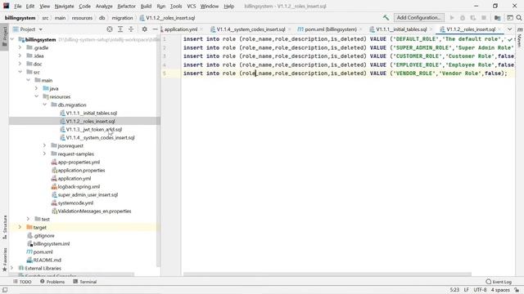Select logback-spring.xml file
Screen dimensions: 524x294
point(79,187)
